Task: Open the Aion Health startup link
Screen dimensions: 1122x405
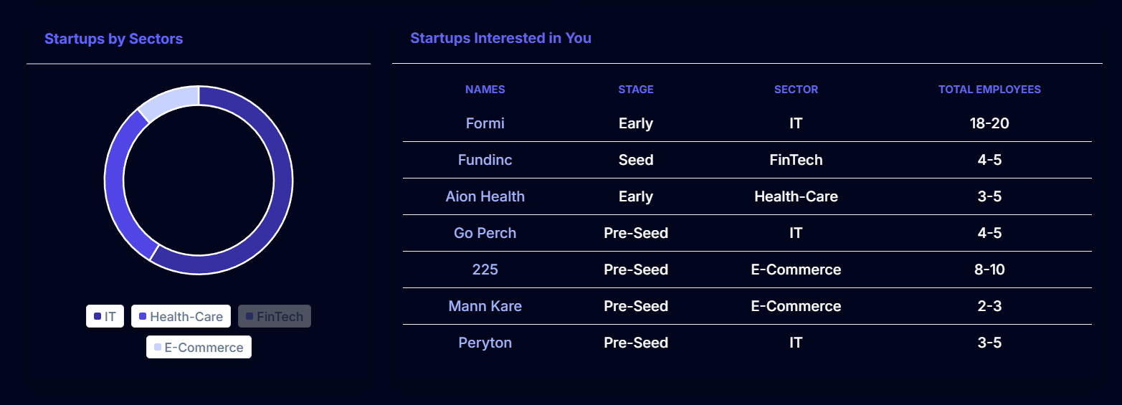Action: pos(485,196)
